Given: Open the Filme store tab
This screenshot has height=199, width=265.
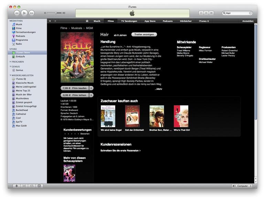Looking at the screenshot, I should tap(111, 21).
